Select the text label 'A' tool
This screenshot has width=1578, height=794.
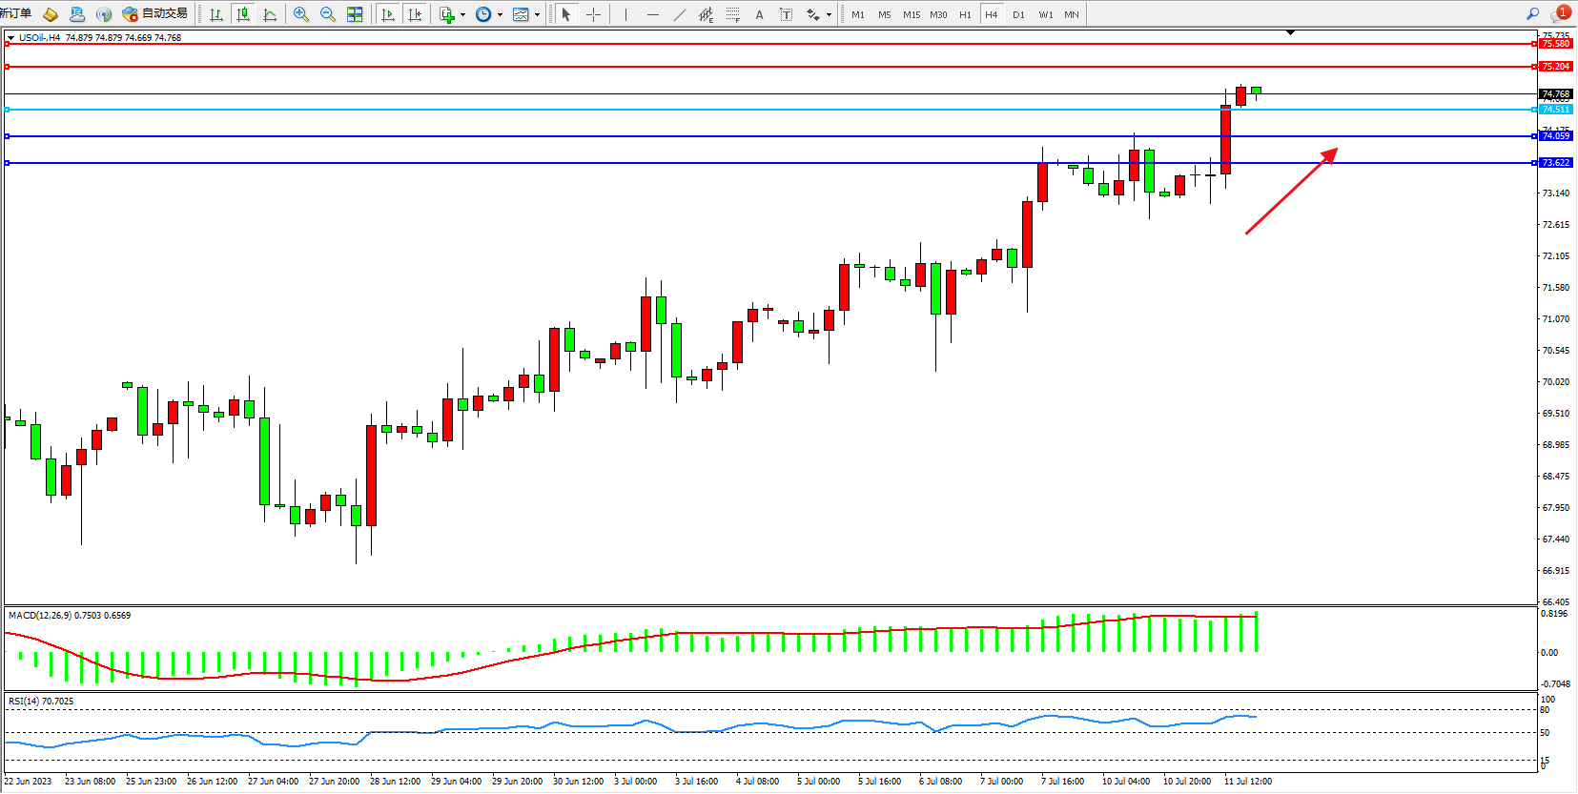tap(759, 14)
